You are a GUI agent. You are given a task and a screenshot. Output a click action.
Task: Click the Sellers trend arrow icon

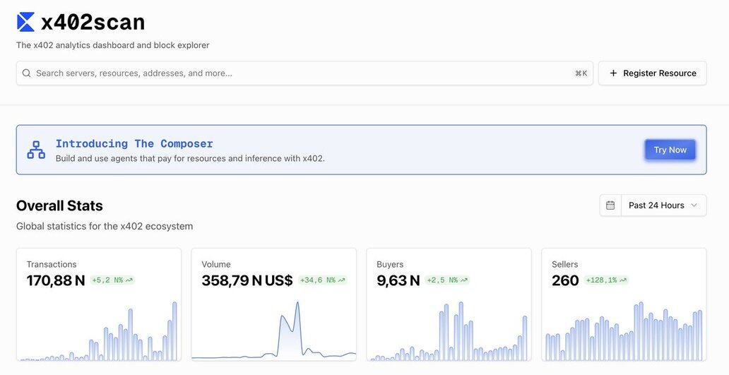622,280
